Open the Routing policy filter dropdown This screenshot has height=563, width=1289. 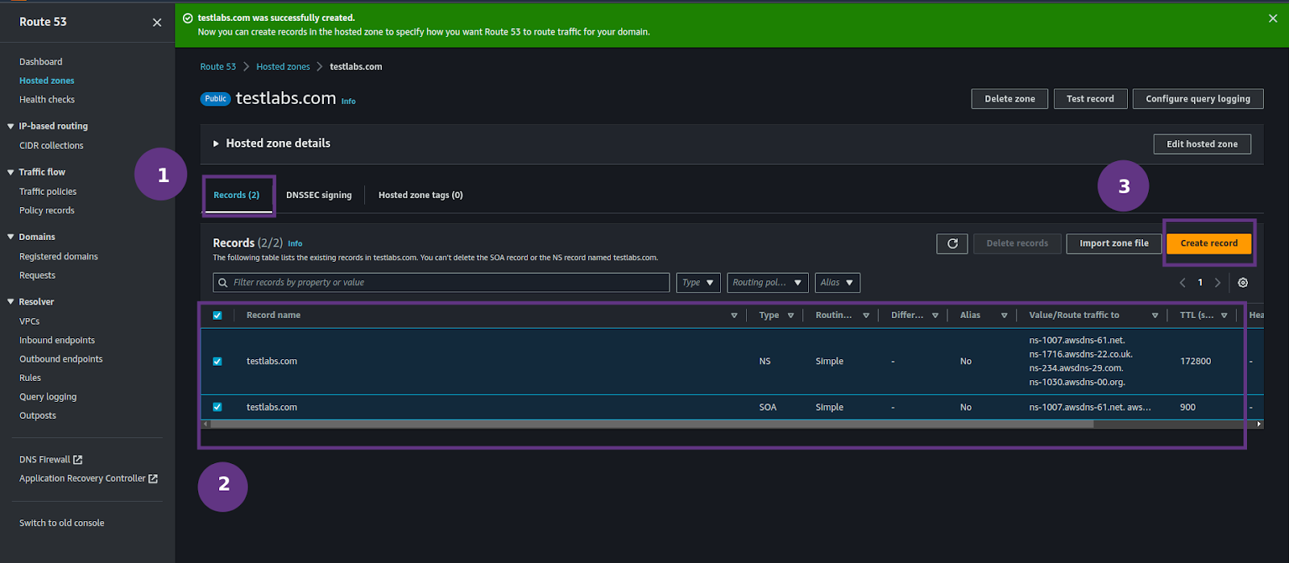coord(768,283)
